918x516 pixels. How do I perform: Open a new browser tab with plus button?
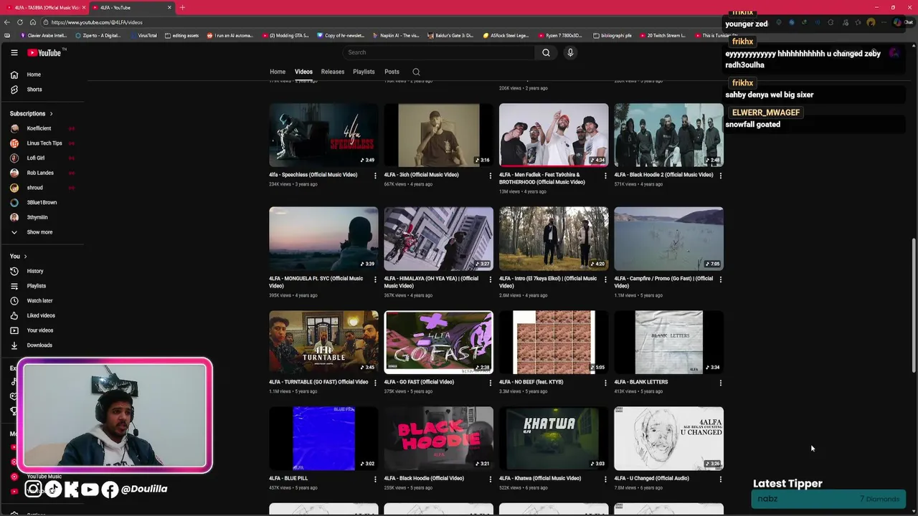182,7
